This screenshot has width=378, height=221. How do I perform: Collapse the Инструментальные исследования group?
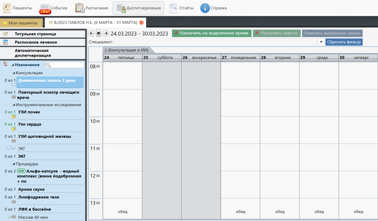[x=14, y=105]
